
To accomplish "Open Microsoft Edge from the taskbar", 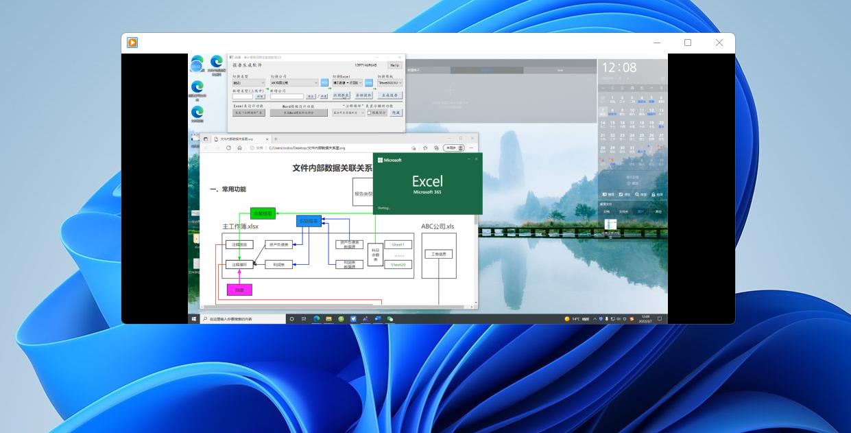I will coord(317,319).
